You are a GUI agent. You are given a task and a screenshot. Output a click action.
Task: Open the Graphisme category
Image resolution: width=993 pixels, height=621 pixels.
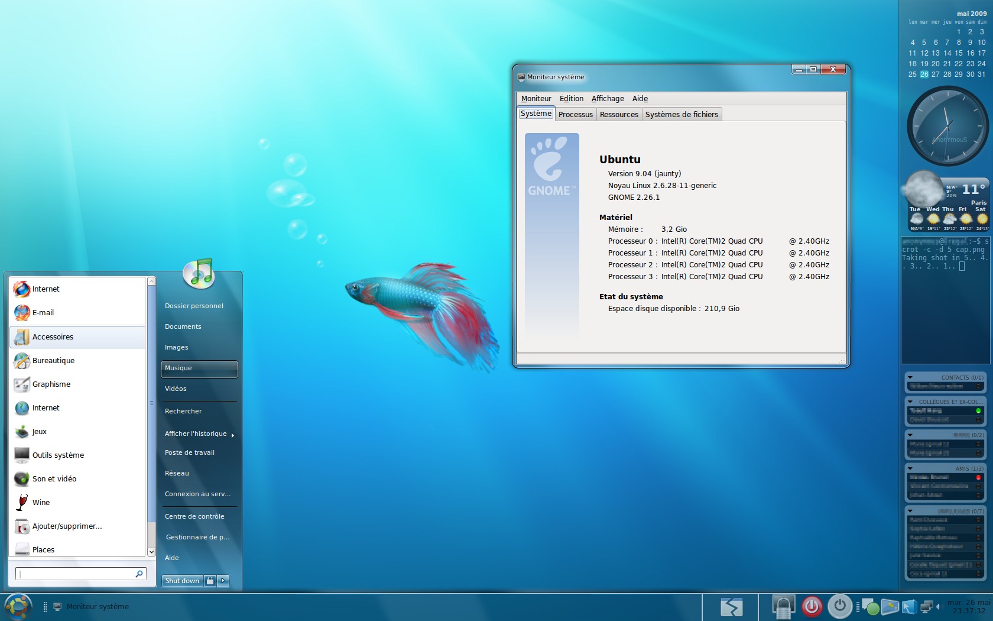[x=77, y=384]
